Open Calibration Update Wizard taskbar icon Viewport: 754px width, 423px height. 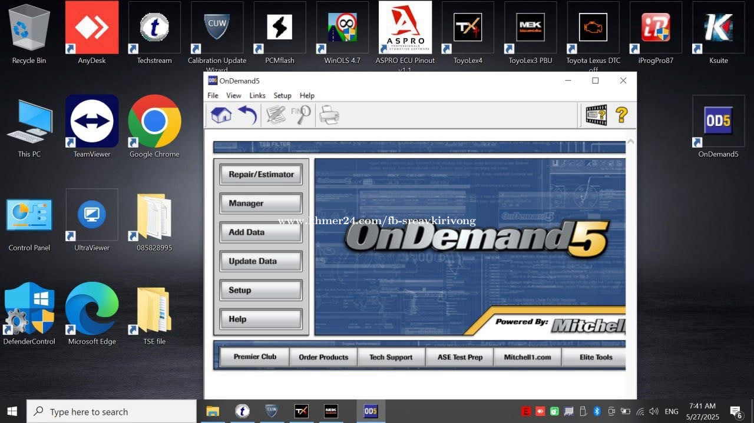272,411
